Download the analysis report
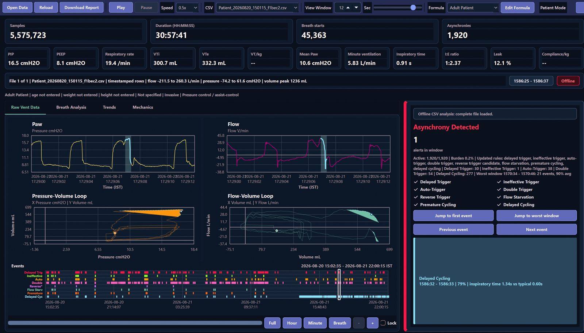This screenshot has height=333, width=584. [x=81, y=8]
